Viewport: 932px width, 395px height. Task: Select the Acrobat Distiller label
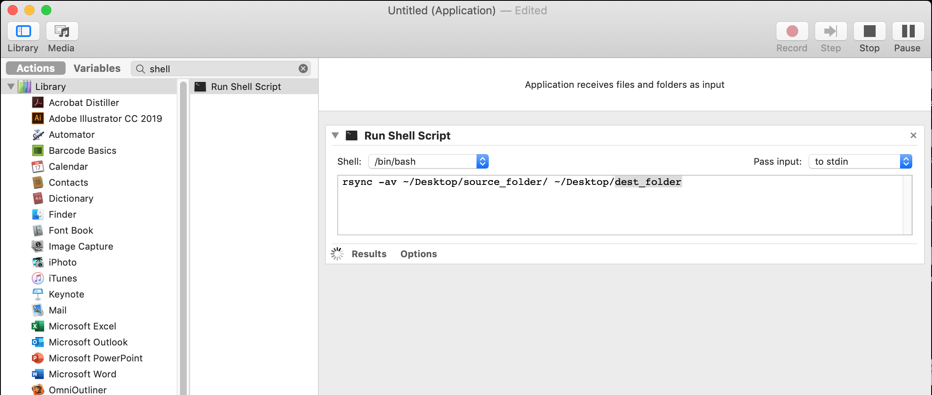click(x=84, y=103)
